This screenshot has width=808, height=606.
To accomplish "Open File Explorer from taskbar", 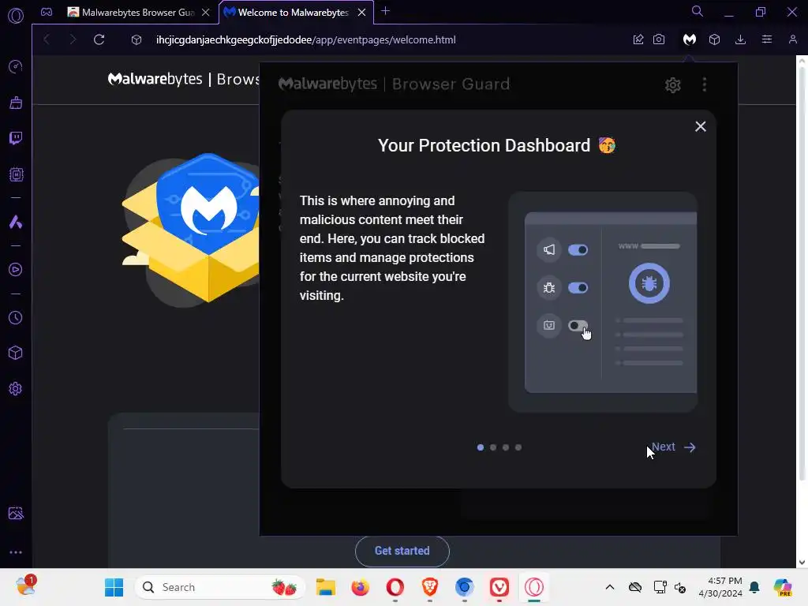I will pyautogui.click(x=326, y=587).
